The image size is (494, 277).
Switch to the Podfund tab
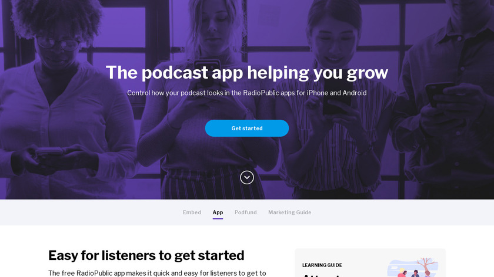click(x=245, y=212)
